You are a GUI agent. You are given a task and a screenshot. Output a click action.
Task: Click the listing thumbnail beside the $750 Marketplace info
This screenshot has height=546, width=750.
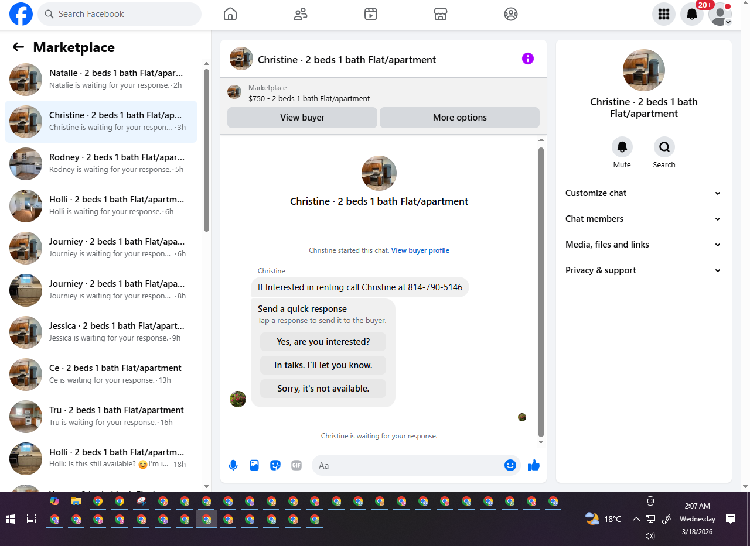pyautogui.click(x=234, y=92)
